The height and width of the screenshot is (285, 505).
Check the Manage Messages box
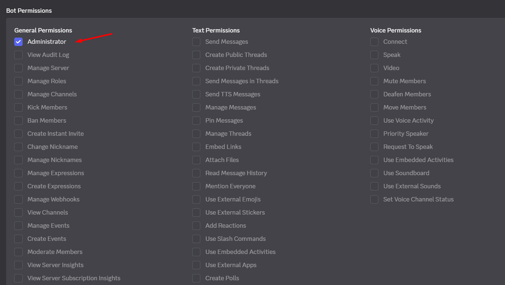tap(196, 107)
